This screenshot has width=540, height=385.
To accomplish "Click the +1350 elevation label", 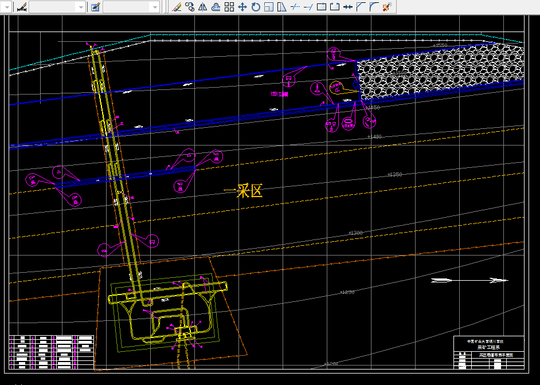I will [394, 174].
